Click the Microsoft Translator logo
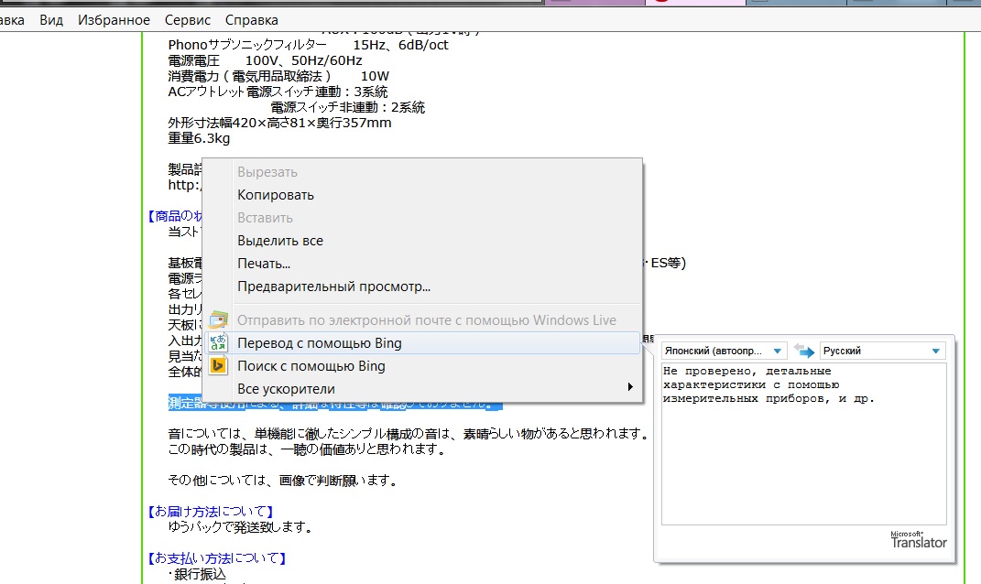This screenshot has height=584, width=981. [919, 540]
